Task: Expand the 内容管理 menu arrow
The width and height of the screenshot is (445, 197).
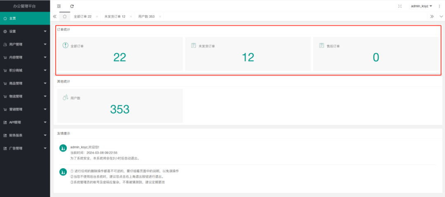Action: click(x=45, y=58)
